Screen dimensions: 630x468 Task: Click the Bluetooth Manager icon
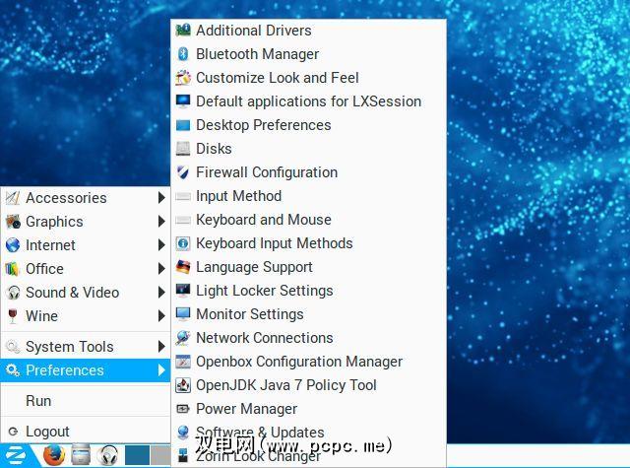click(183, 54)
